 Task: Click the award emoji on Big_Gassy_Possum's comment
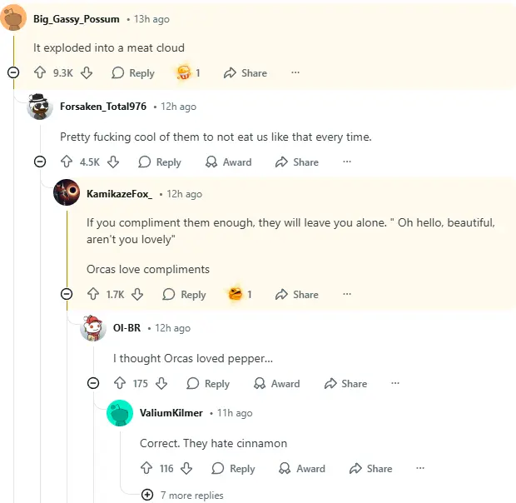coord(183,73)
